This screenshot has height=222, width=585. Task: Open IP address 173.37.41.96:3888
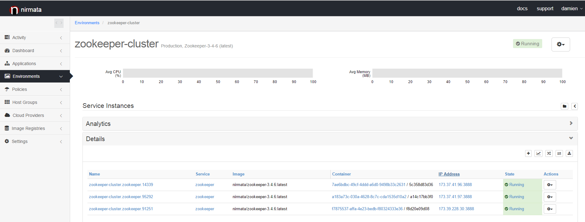[x=455, y=185]
